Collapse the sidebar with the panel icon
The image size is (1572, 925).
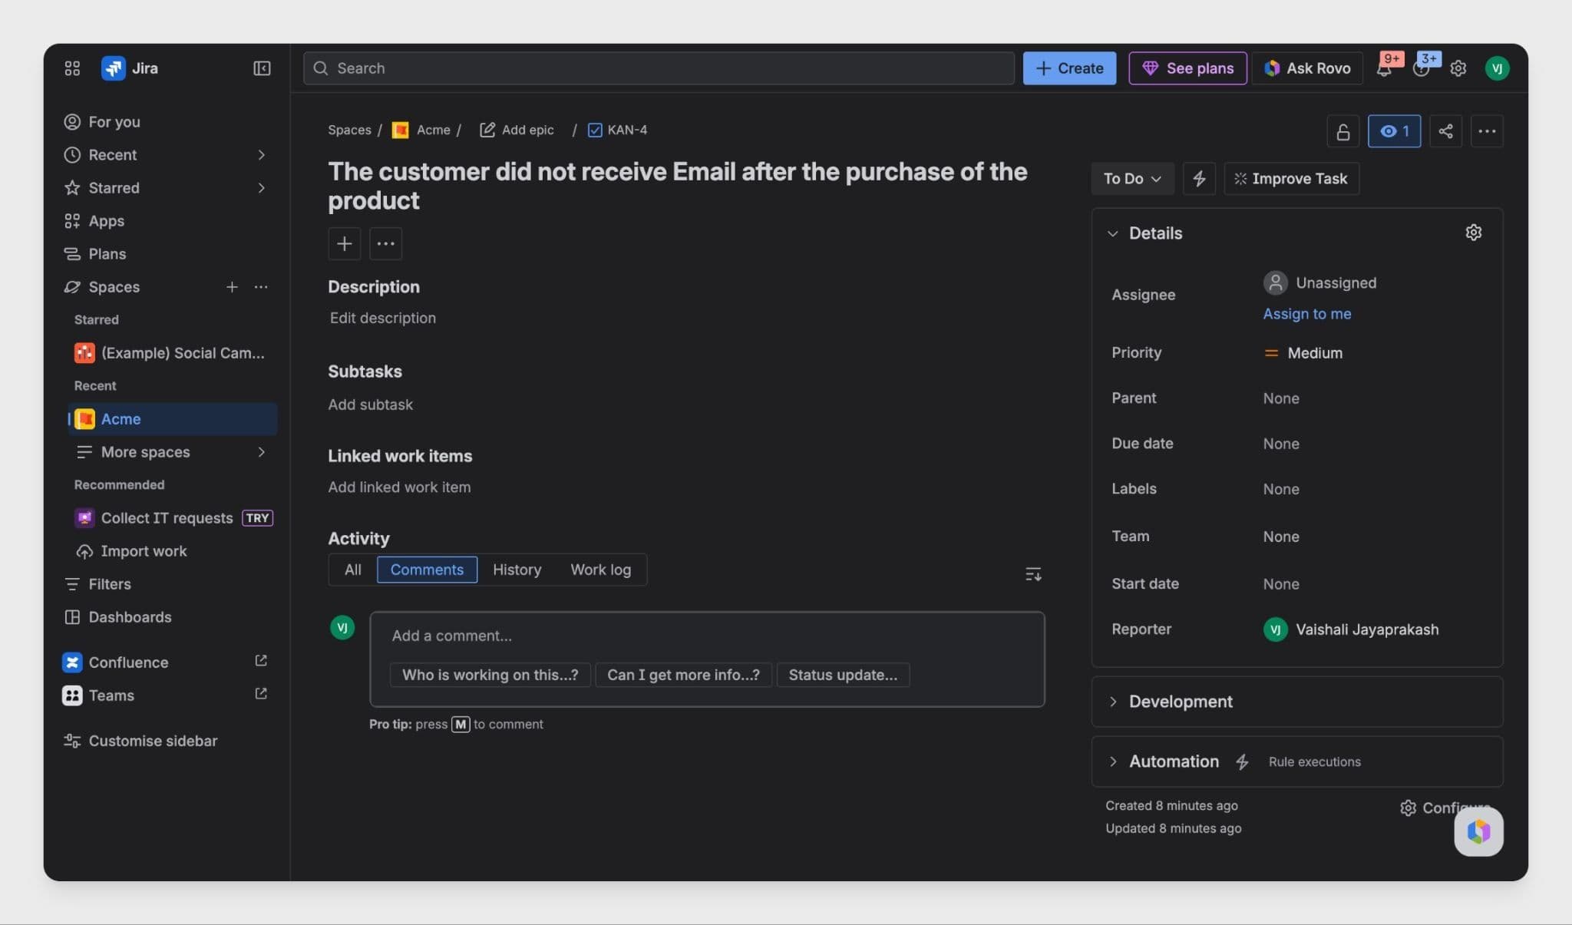coord(262,68)
